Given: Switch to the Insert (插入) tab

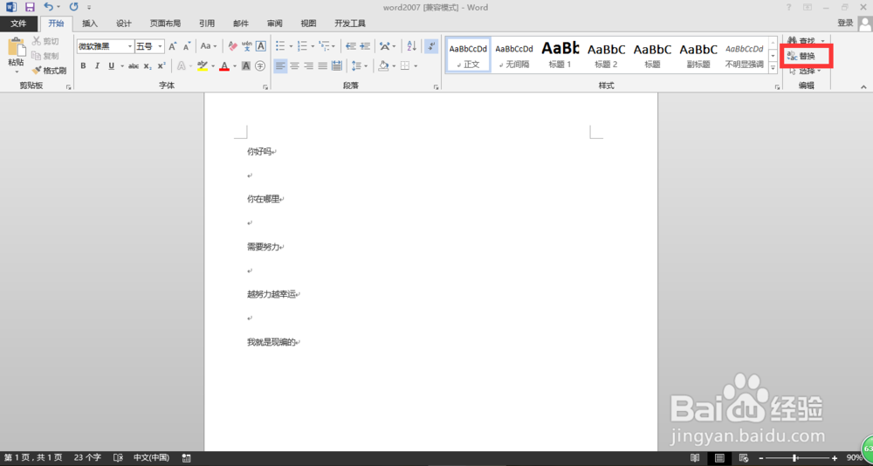Looking at the screenshot, I should tap(90, 24).
